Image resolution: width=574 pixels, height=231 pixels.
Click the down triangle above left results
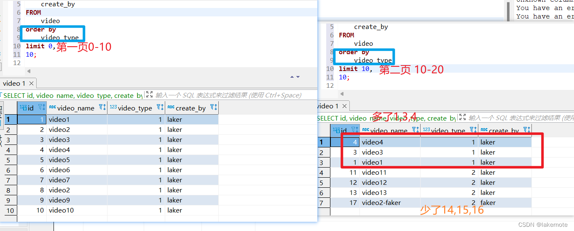coord(298,77)
